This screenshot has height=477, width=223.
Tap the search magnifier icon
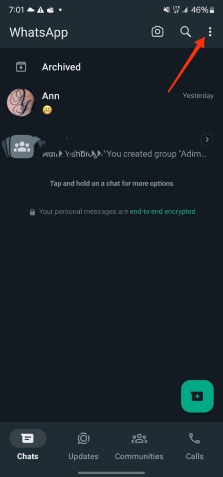click(186, 32)
